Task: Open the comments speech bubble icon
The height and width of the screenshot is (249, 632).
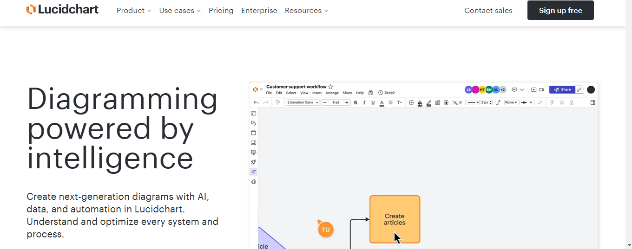Action: 514,89
